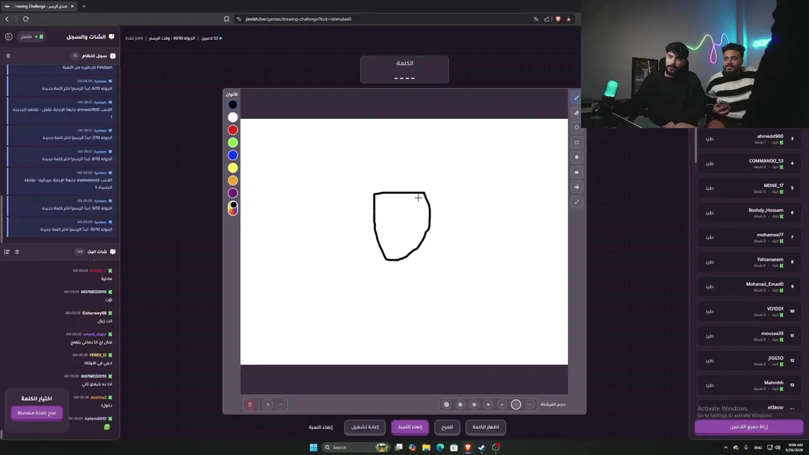Open Steam from the taskbar

coord(482,447)
